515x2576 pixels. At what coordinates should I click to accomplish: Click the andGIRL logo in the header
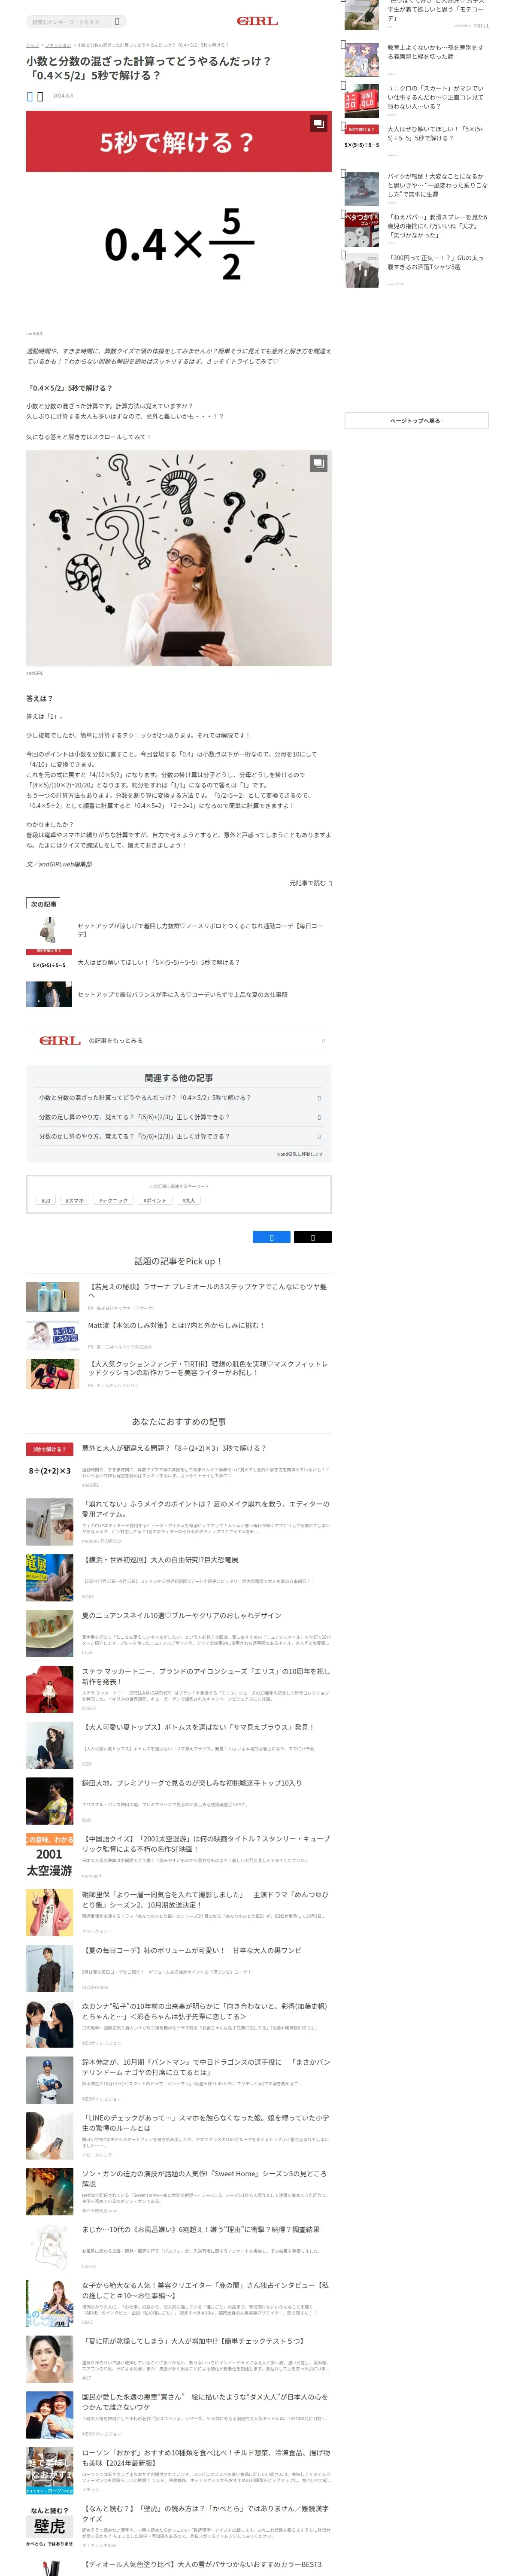(x=257, y=21)
